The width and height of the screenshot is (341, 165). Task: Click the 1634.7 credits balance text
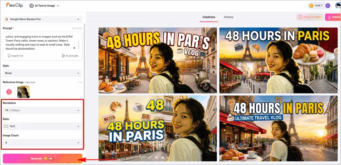pos(318,5)
